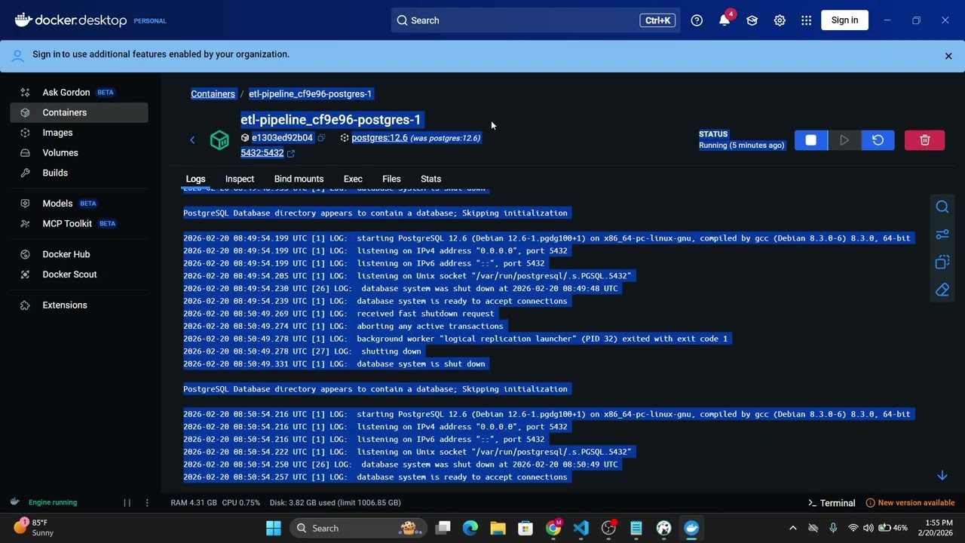
Task: Open the Ask Gordon sidebar item
Action: [x=79, y=92]
